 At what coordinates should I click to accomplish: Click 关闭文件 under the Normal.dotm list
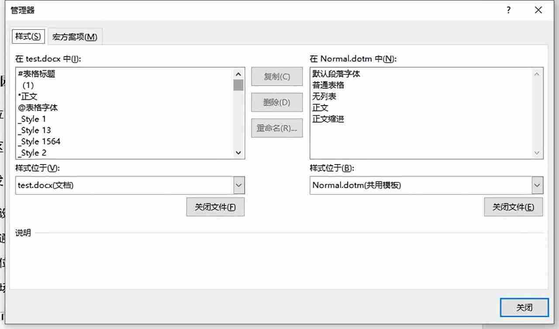pos(514,206)
